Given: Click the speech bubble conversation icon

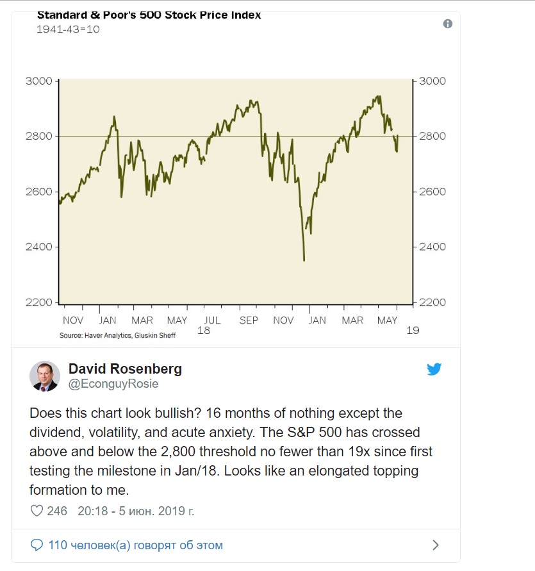Looking at the screenshot, I should pyautogui.click(x=37, y=545).
